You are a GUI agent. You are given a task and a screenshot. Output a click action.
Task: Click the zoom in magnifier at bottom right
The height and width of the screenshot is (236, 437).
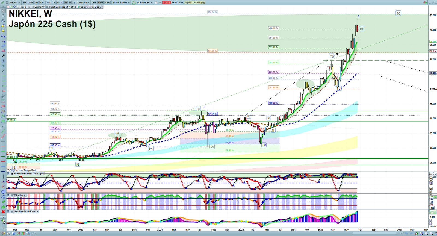click(431, 233)
